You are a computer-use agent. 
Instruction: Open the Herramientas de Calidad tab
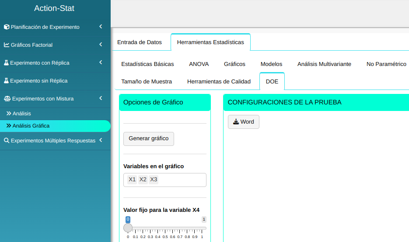coord(219,82)
